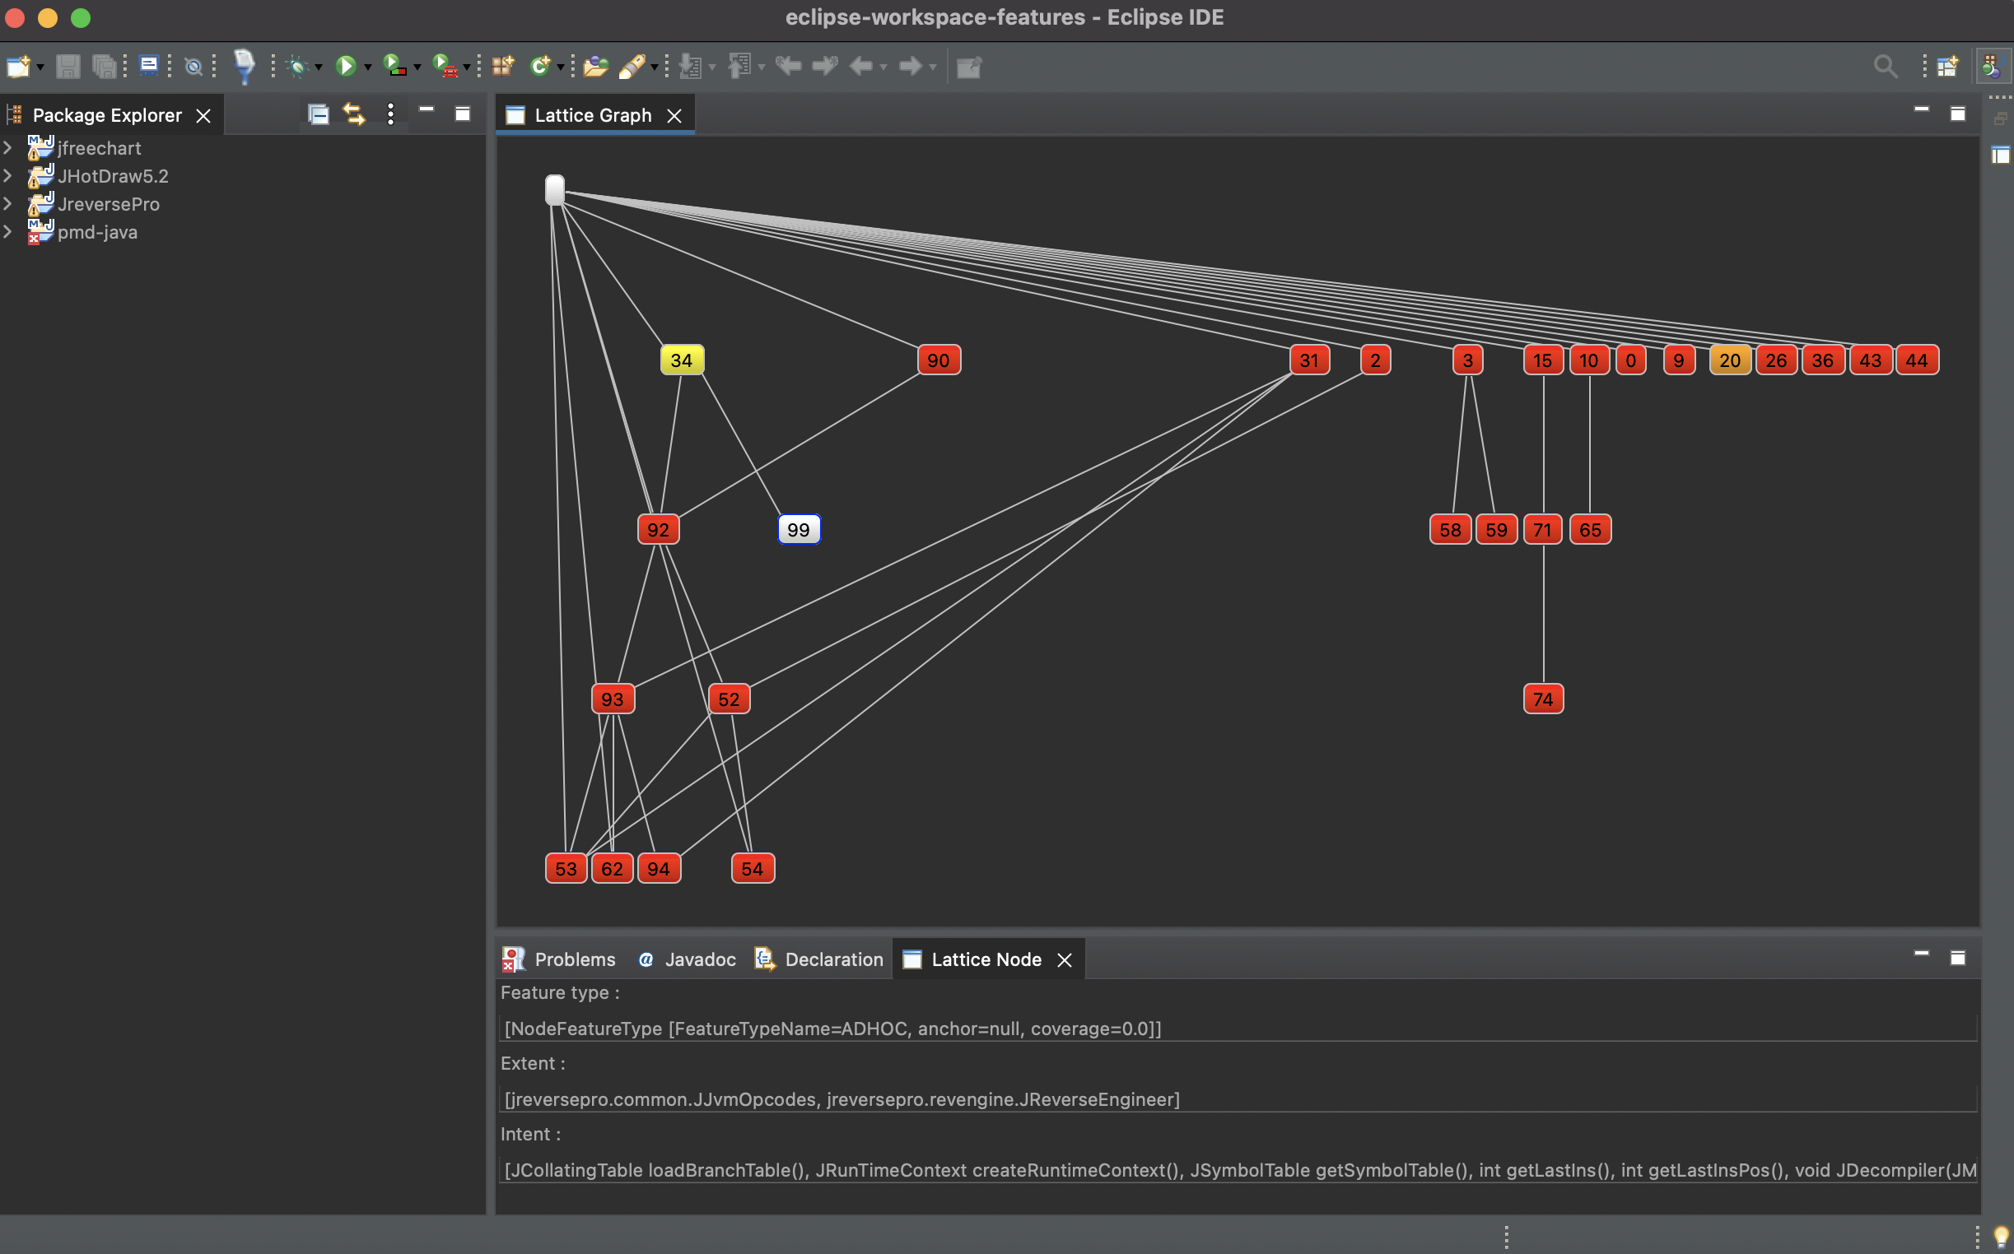Image resolution: width=2014 pixels, height=1254 pixels.
Task: Click the Open Type folder icon
Action: [595, 66]
